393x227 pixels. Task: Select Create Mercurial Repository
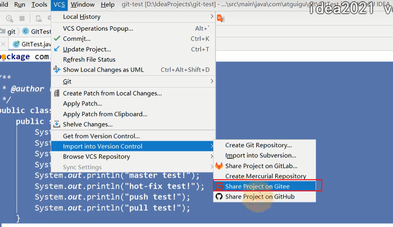[x=264, y=176]
